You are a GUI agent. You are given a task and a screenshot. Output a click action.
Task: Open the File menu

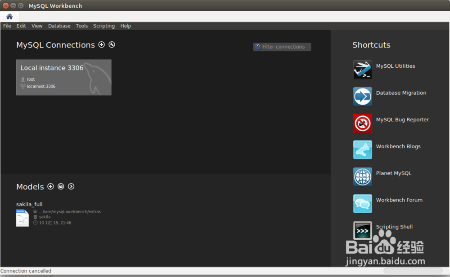7,26
